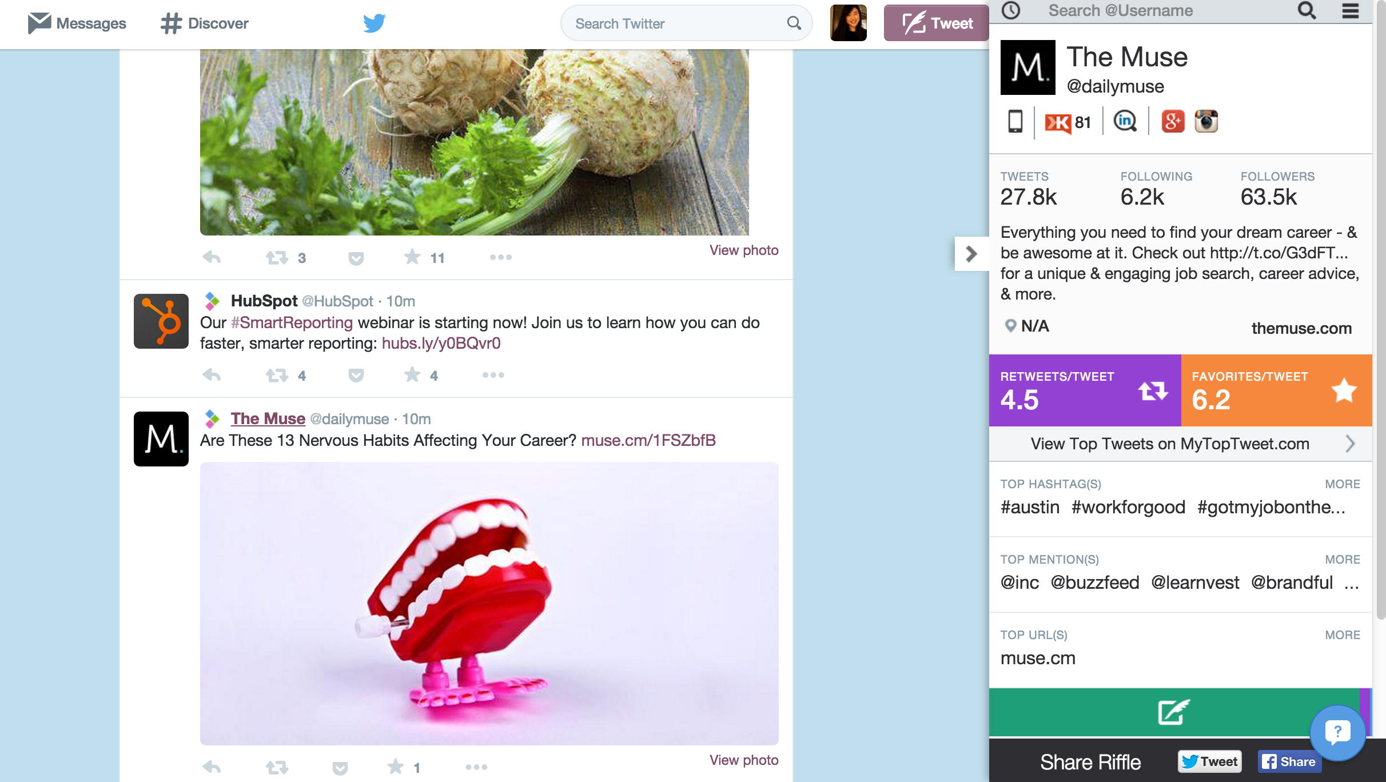Click Riffle icon beside HubSpot name

tap(212, 301)
